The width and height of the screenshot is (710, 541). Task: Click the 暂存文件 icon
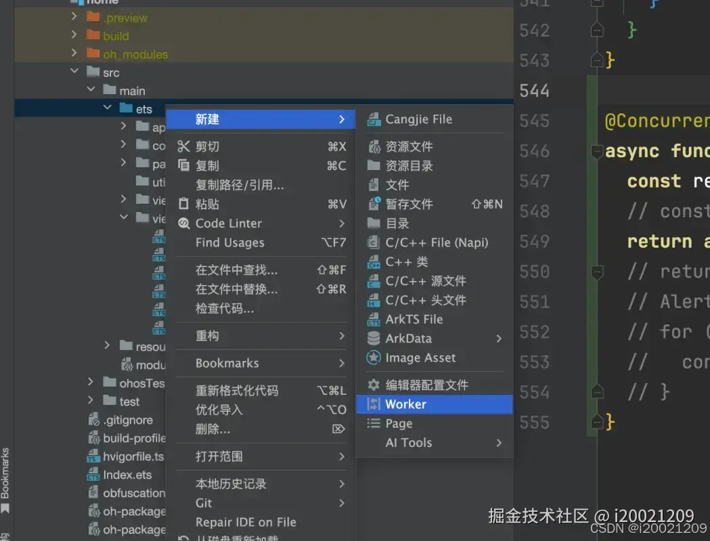(373, 204)
